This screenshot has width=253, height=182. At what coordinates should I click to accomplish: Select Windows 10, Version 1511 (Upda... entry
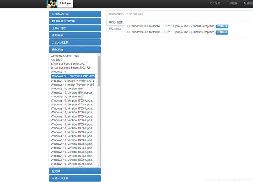(x=73, y=93)
